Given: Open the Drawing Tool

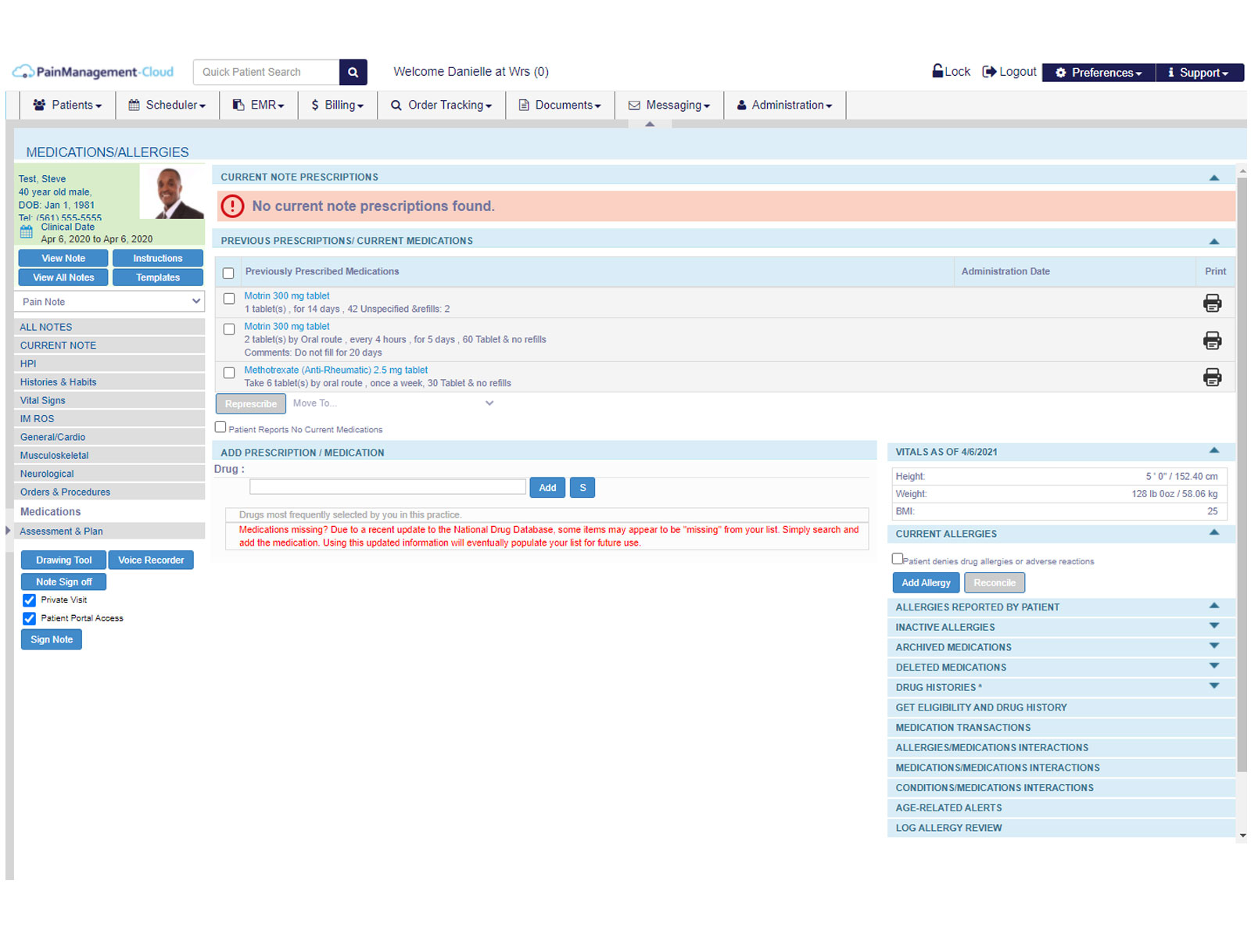Looking at the screenshot, I should coord(64,560).
